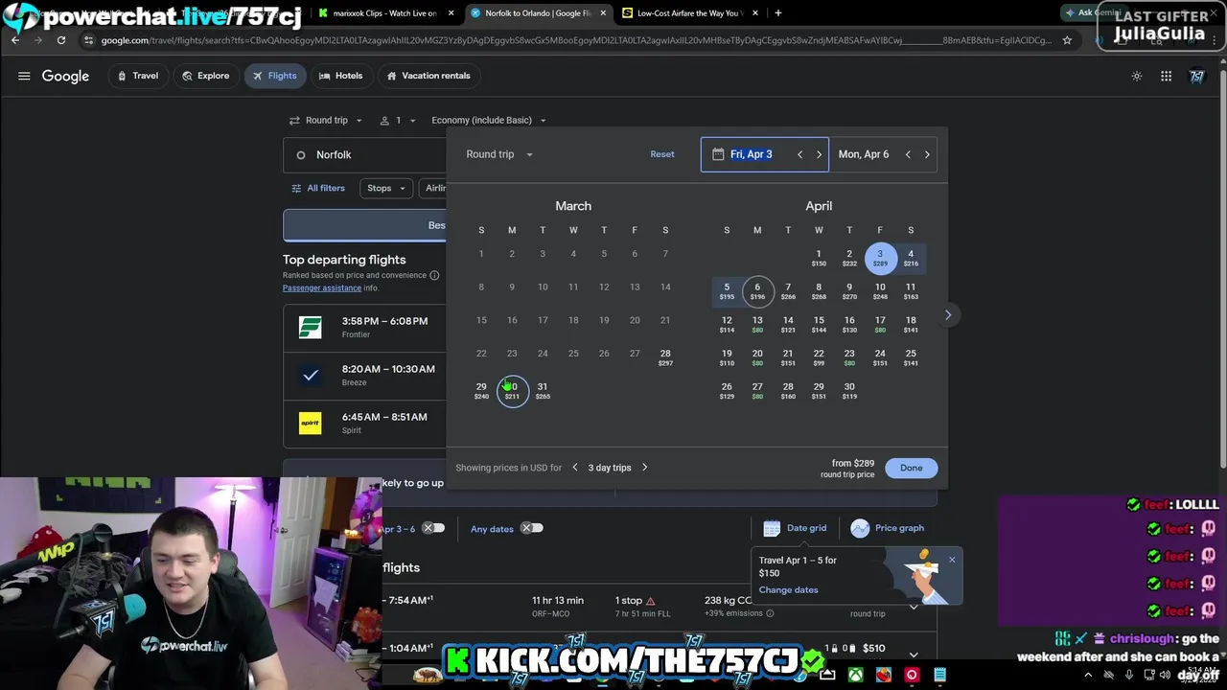The height and width of the screenshot is (690, 1227).
Task: Close the Norfolk to Orlando tab
Action: click(601, 13)
